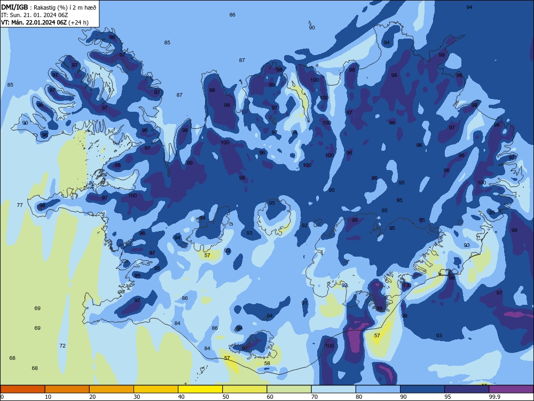Select the 'IT: Sun. 21. 01. 2024 06Z' line
Screen dimensions: 534x401
(34, 15)
